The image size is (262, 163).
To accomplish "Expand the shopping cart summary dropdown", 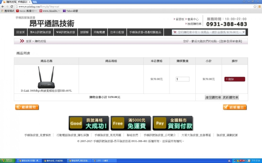I will point(243,32).
